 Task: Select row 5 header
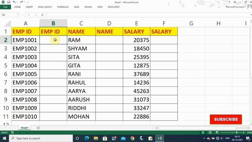tap(6, 65)
